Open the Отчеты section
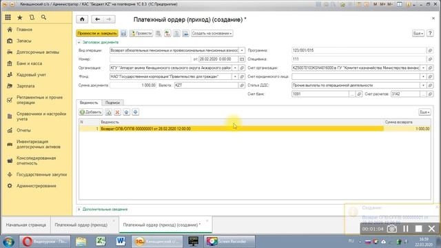 pyautogui.click(x=23, y=130)
